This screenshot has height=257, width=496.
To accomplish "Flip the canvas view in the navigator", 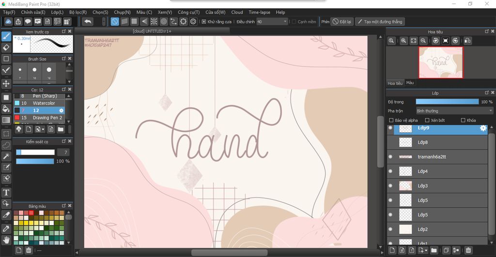I will coord(467,41).
